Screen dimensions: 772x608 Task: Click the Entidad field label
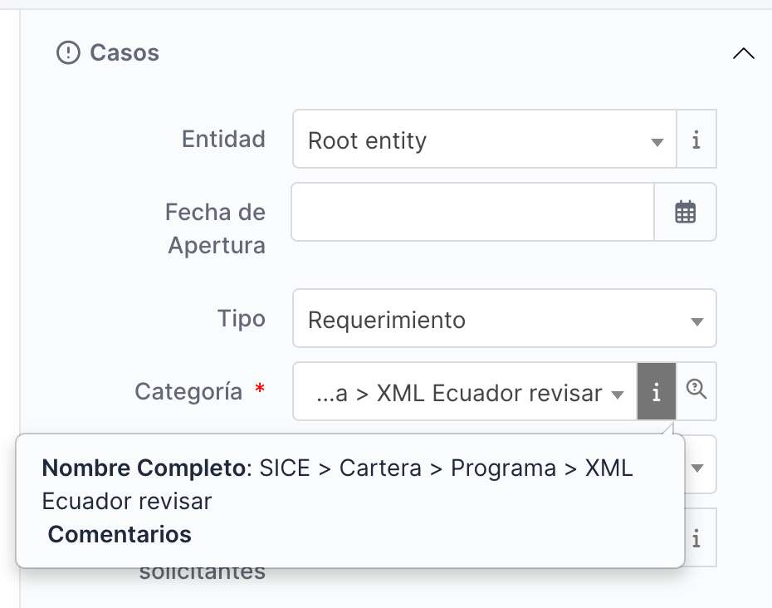(x=223, y=139)
